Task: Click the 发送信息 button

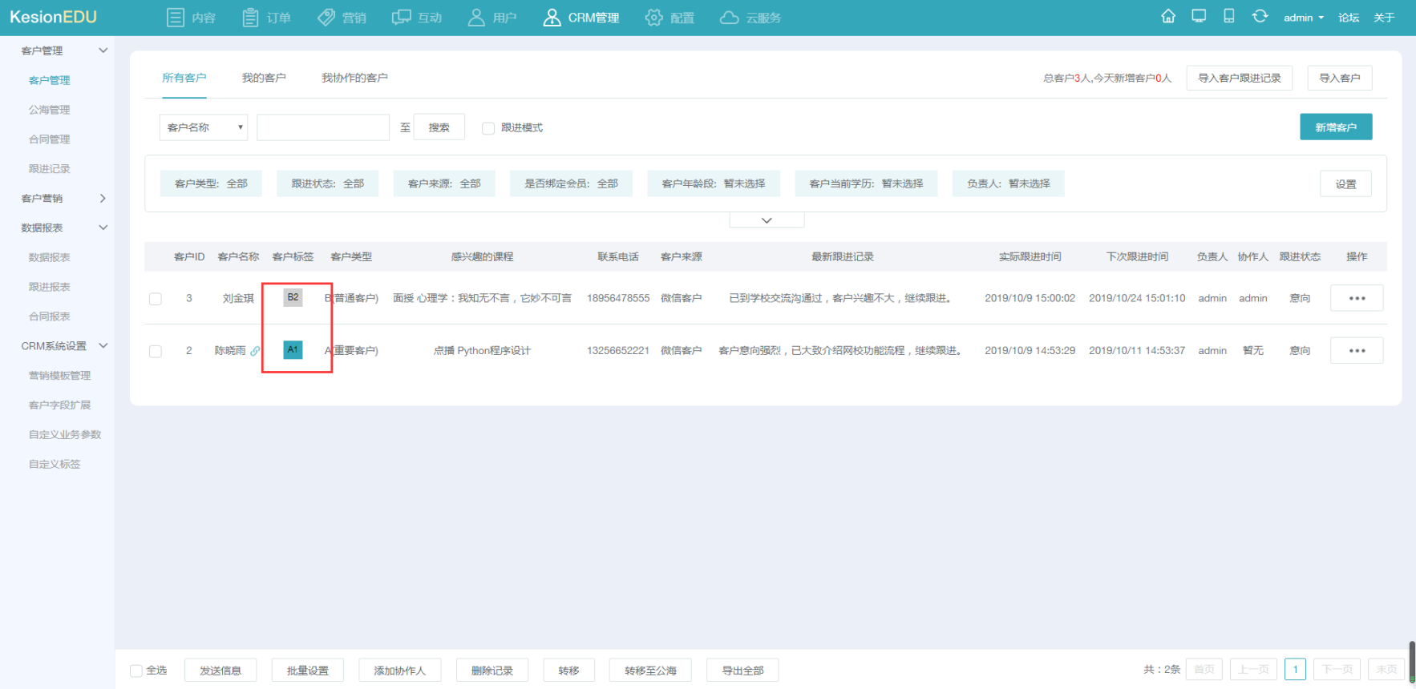Action: pyautogui.click(x=220, y=671)
